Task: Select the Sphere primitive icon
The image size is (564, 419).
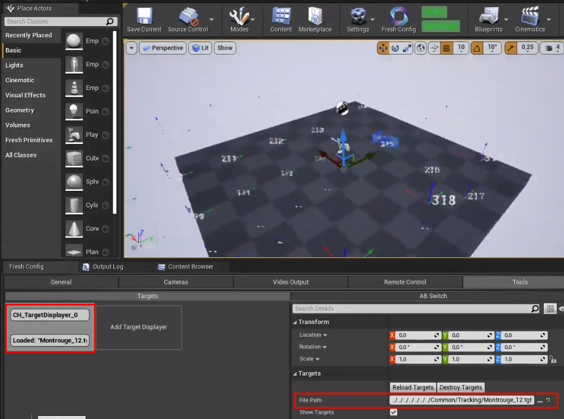Action: (x=74, y=182)
